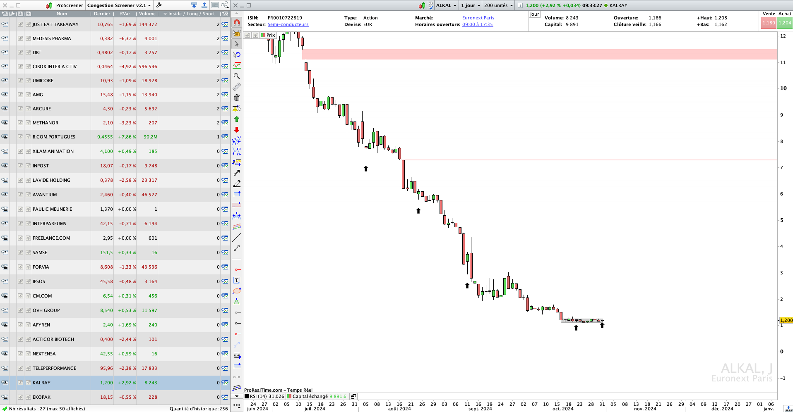The height and width of the screenshot is (412, 793).
Task: Select the alert bell tool
Action: click(237, 108)
